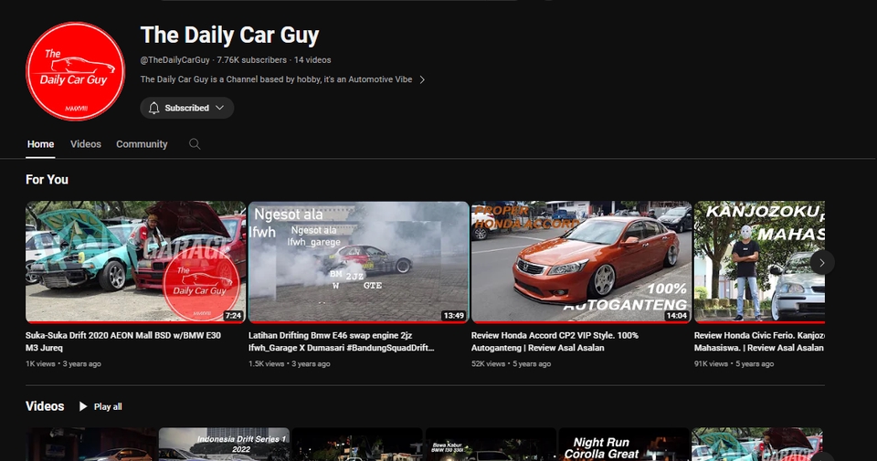Switch to the Home tab
Screen dimensions: 877x461
(x=41, y=144)
